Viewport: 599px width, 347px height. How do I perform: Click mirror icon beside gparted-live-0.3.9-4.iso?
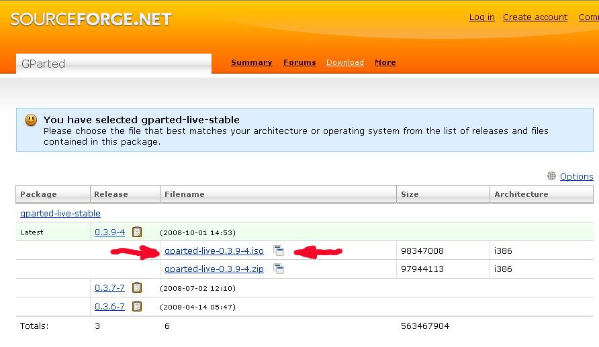tap(279, 251)
